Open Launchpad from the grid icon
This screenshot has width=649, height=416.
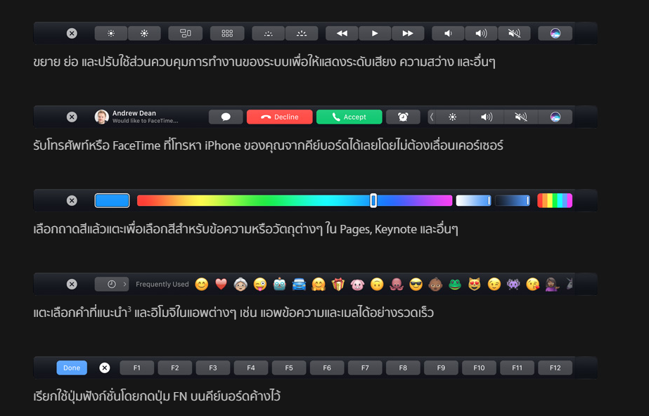click(227, 33)
